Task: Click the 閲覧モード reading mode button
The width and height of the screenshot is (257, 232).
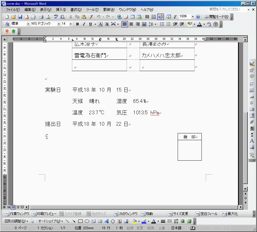Action: (x=216, y=17)
